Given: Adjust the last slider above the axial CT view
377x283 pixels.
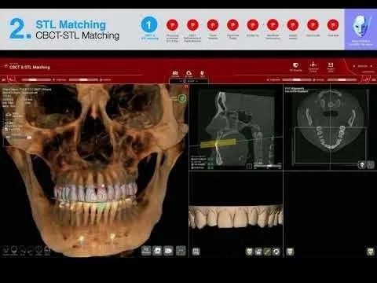Looking at the screenshot, I should (x=342, y=79).
